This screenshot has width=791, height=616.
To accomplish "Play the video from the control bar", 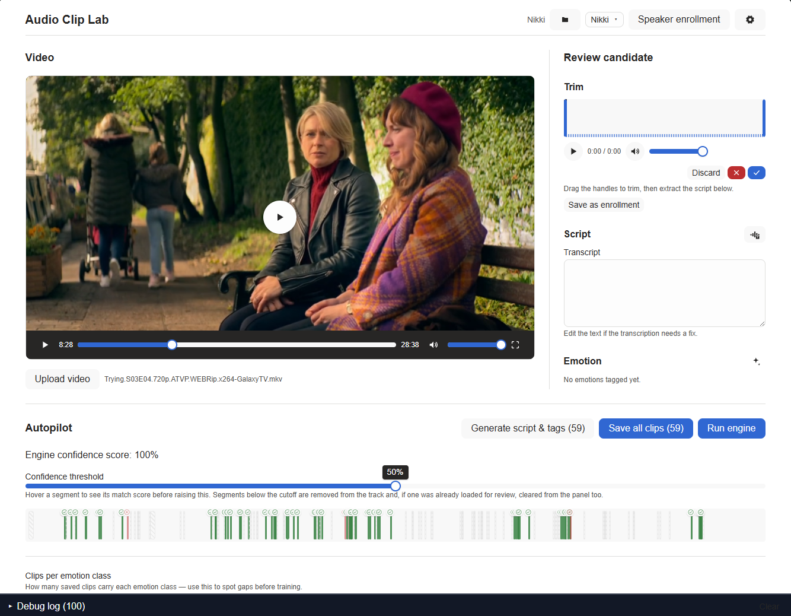I will click(45, 345).
